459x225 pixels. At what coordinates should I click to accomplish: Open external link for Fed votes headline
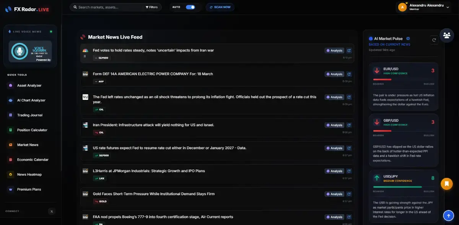click(349, 51)
